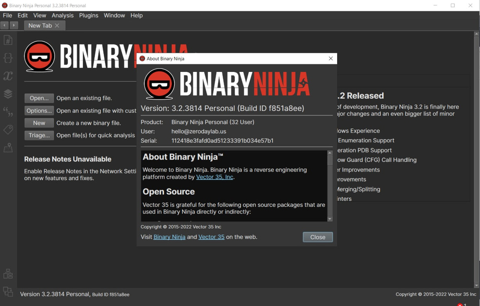
Task: Click the 'About Binary Ninja™' heading
Action: 183,157
